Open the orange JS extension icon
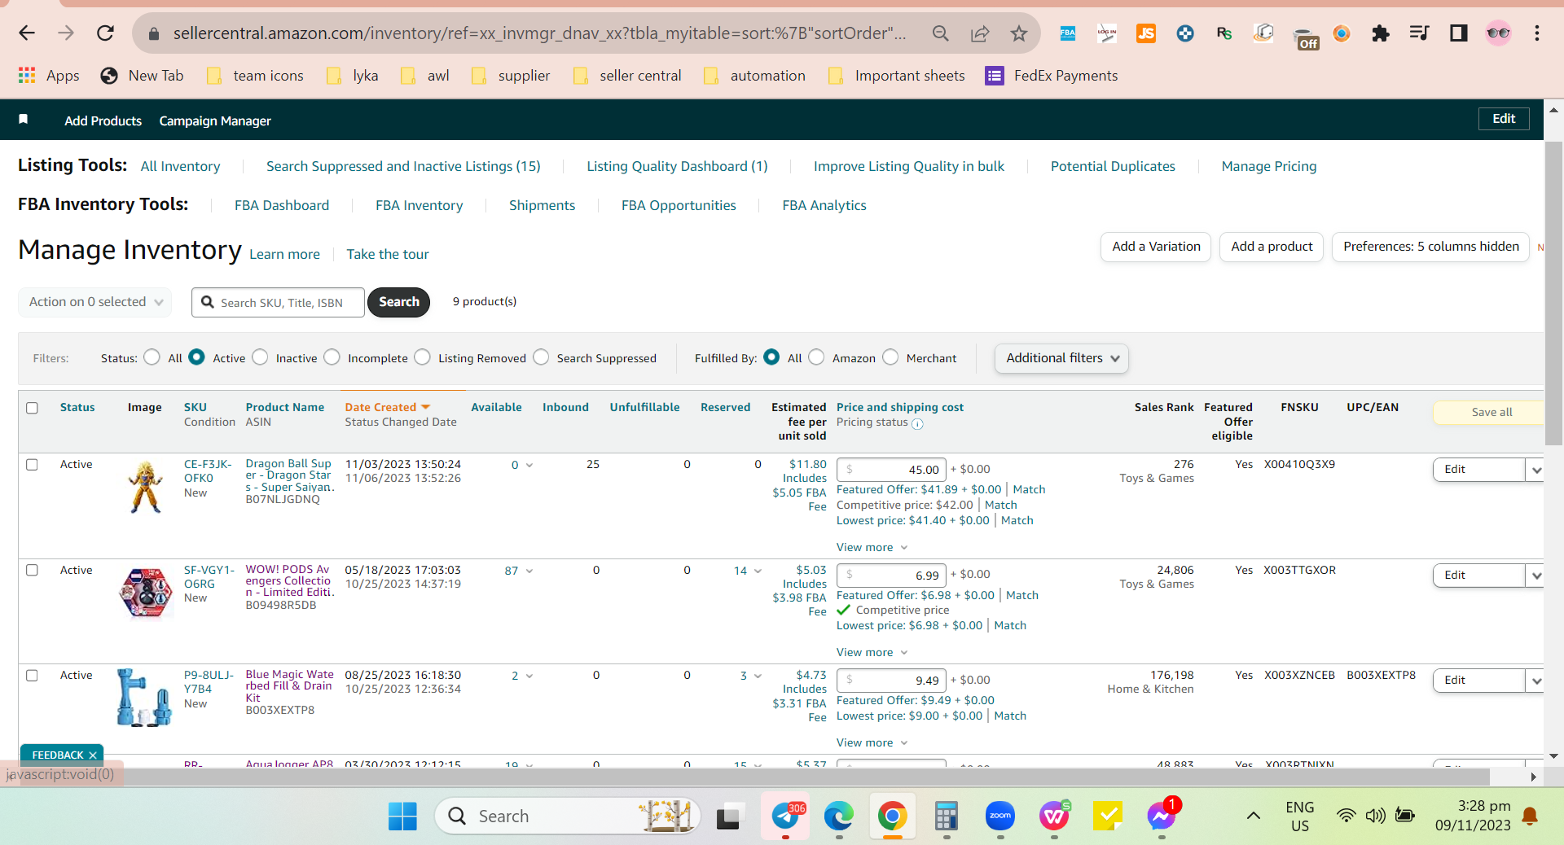1564x845 pixels. point(1146,33)
